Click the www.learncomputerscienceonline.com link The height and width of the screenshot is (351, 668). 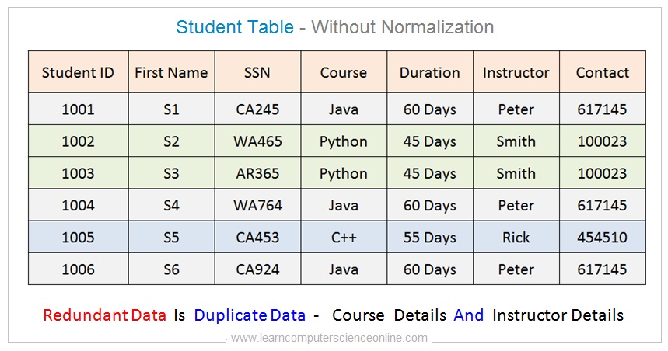(x=329, y=338)
